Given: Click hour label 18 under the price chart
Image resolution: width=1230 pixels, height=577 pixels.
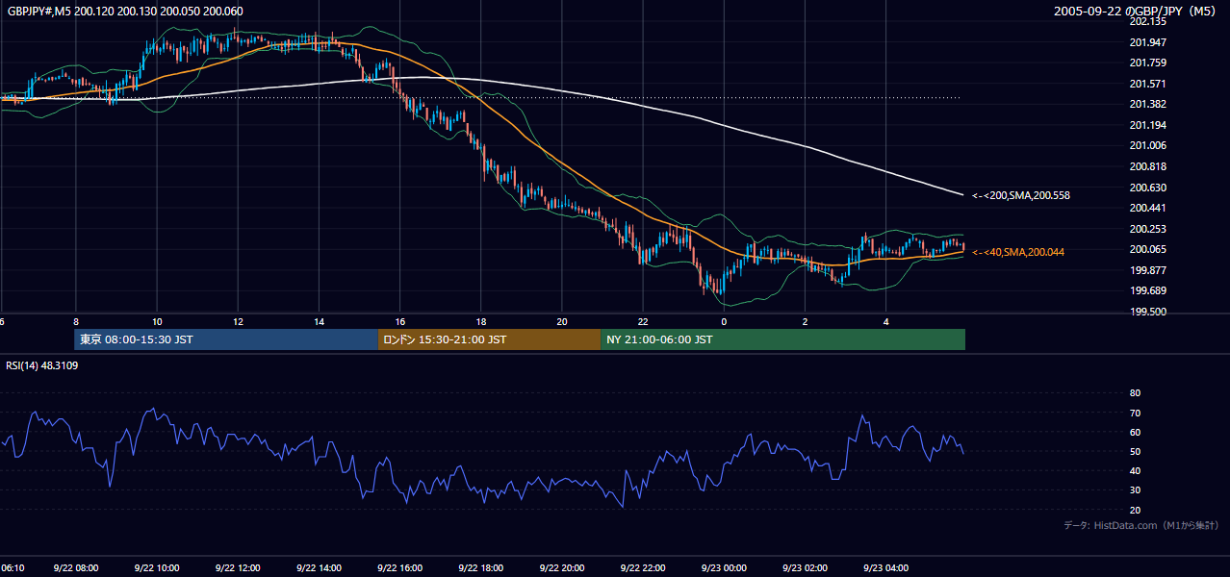Looking at the screenshot, I should pos(481,322).
